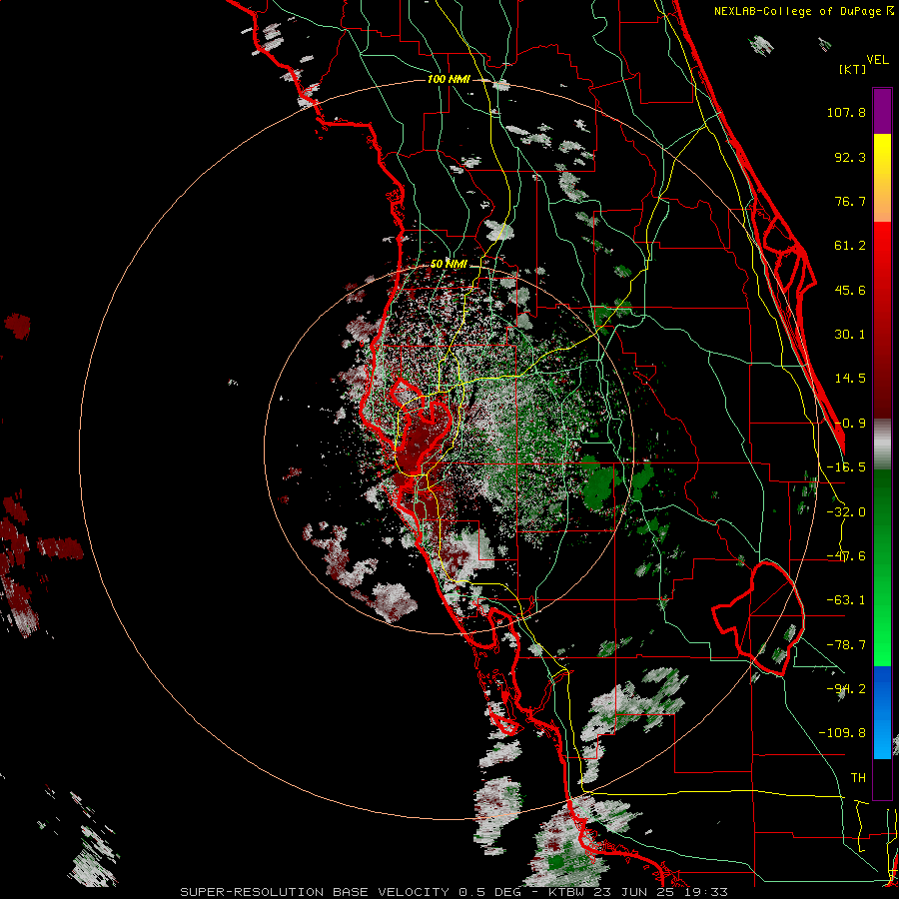The height and width of the screenshot is (899, 899).
Task: Select the -16.5 scale value
Action: tap(846, 467)
